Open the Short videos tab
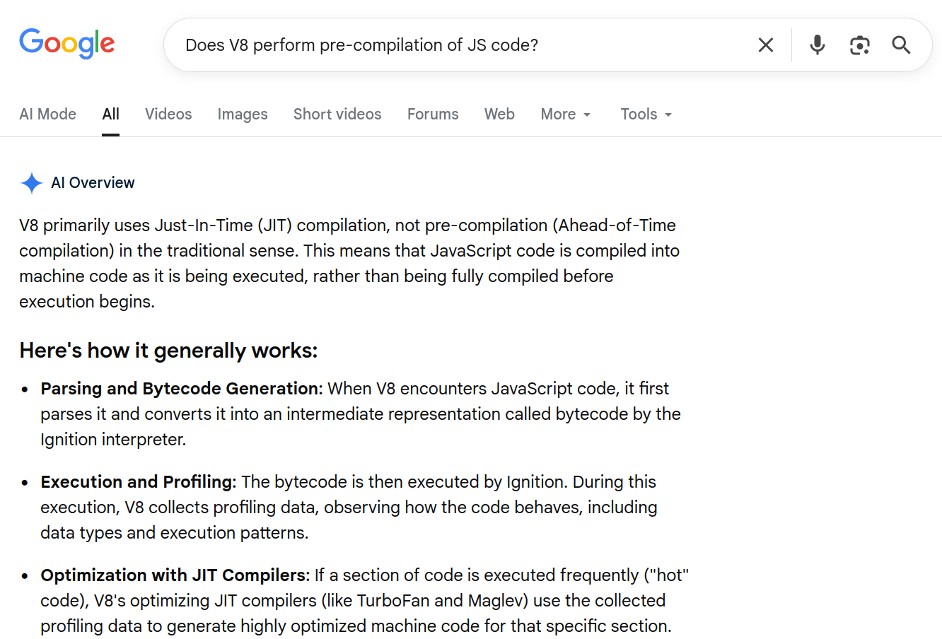942x639 pixels. click(337, 115)
